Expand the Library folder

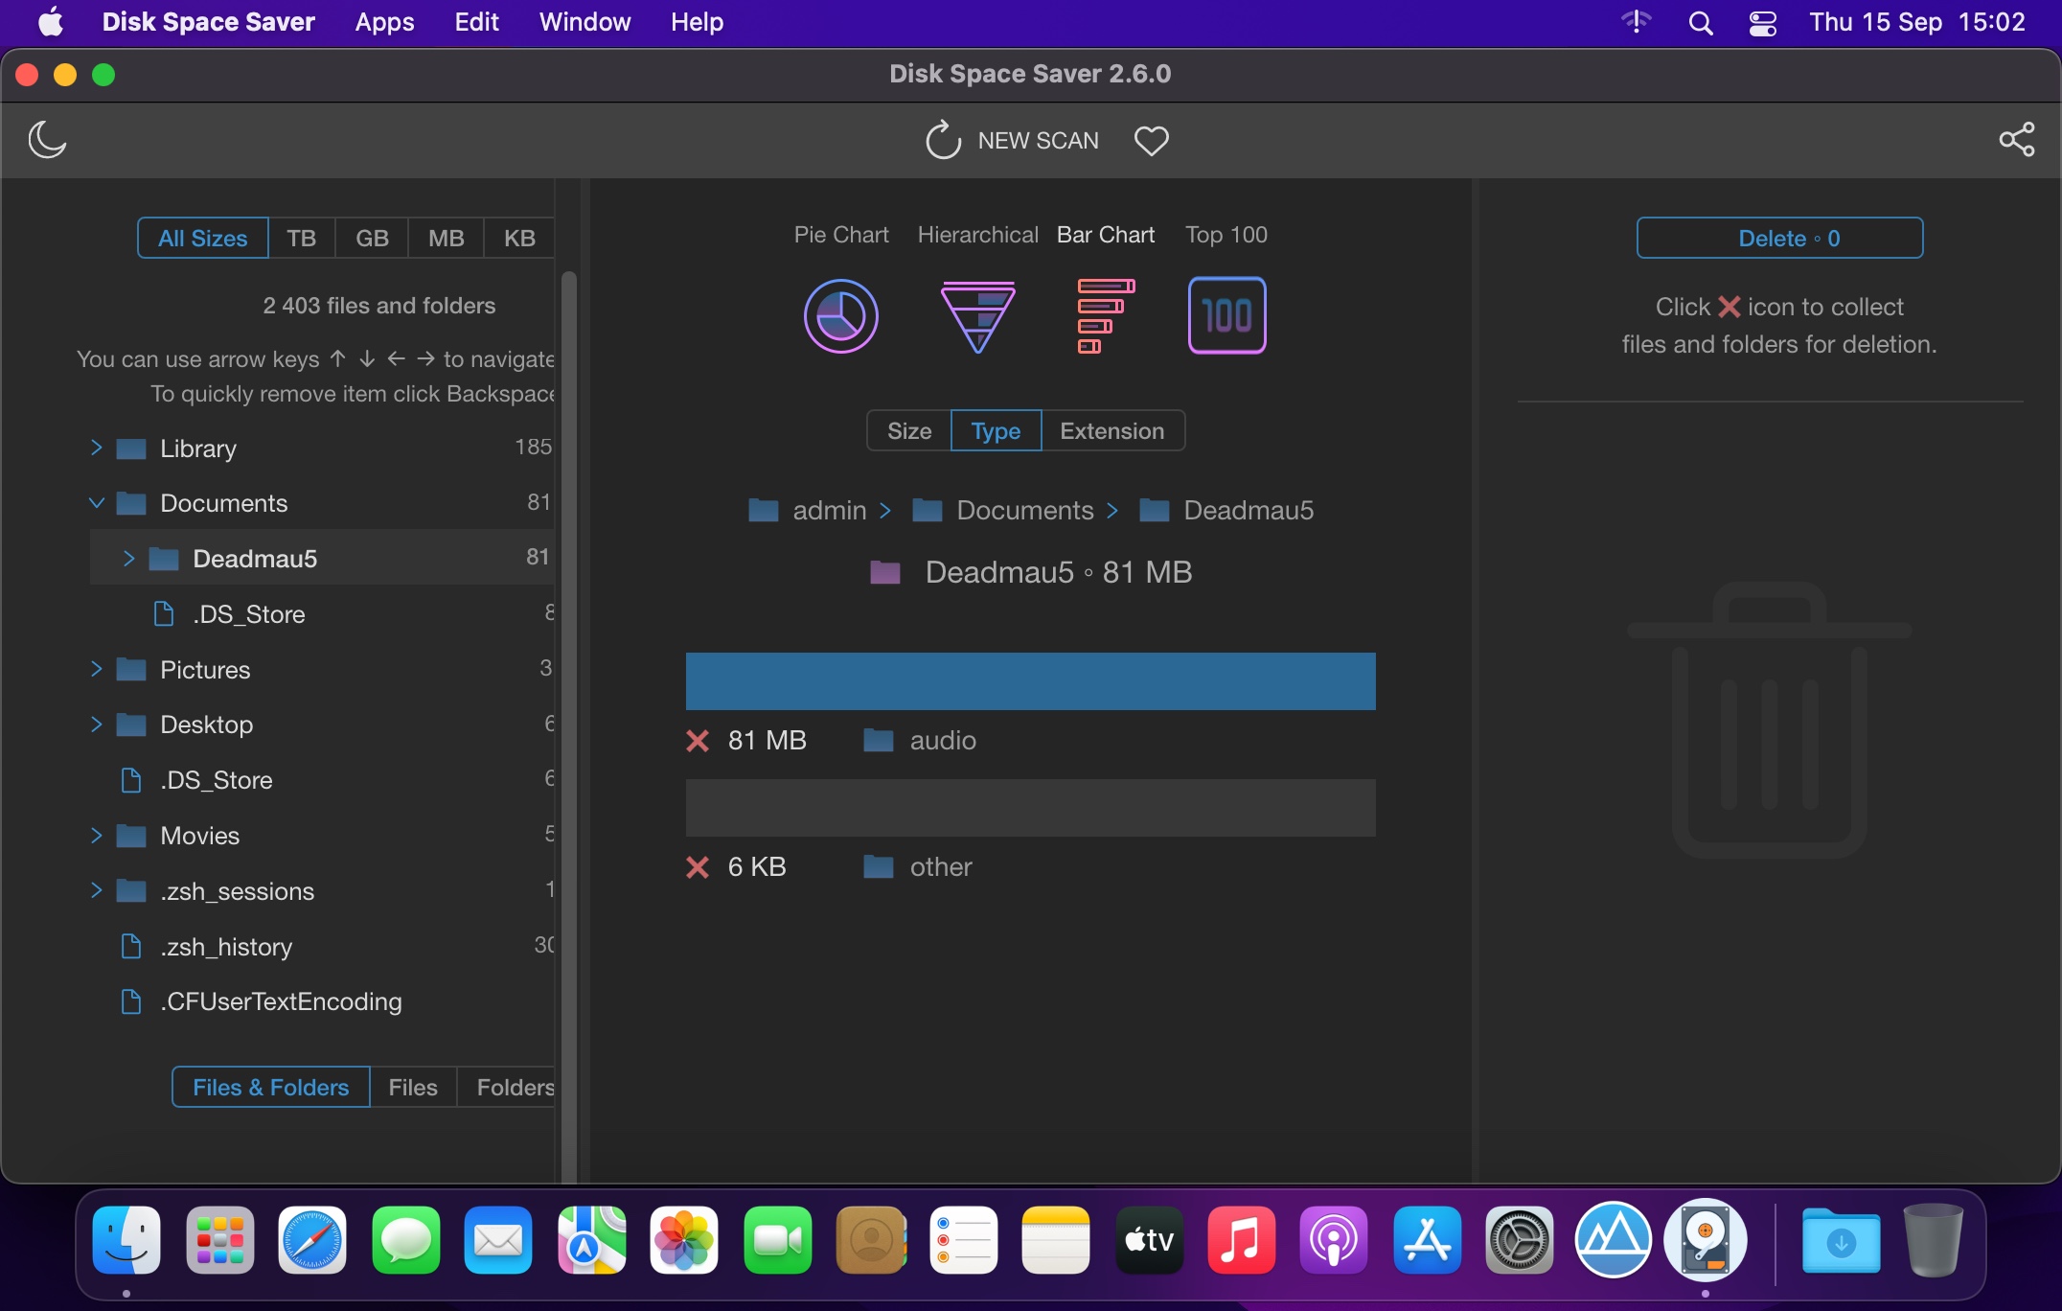pos(96,448)
